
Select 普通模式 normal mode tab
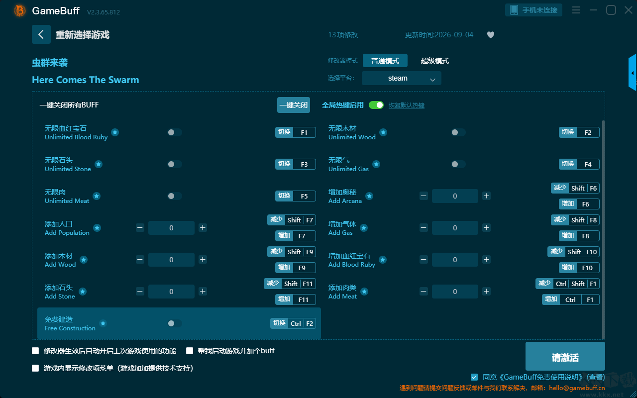(x=385, y=61)
